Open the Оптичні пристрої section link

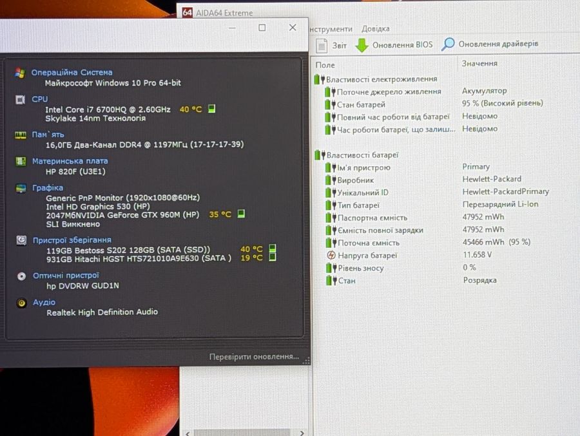(66, 276)
